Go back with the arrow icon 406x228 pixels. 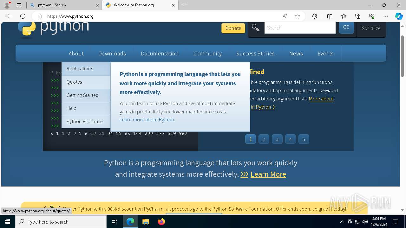click(9, 16)
